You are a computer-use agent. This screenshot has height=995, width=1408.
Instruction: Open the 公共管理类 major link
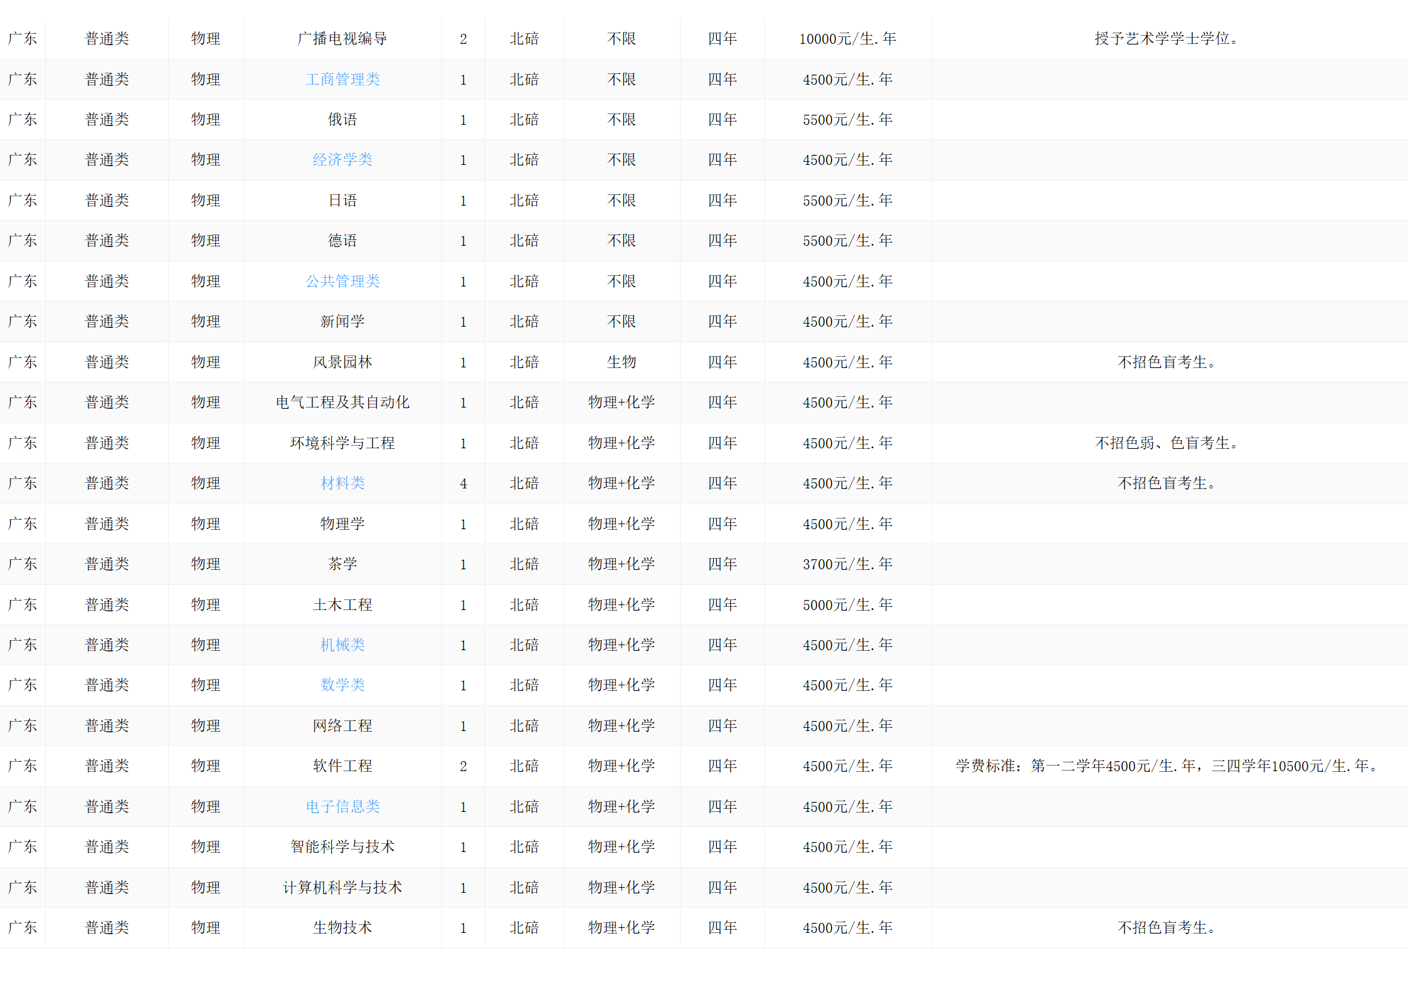coord(342,282)
